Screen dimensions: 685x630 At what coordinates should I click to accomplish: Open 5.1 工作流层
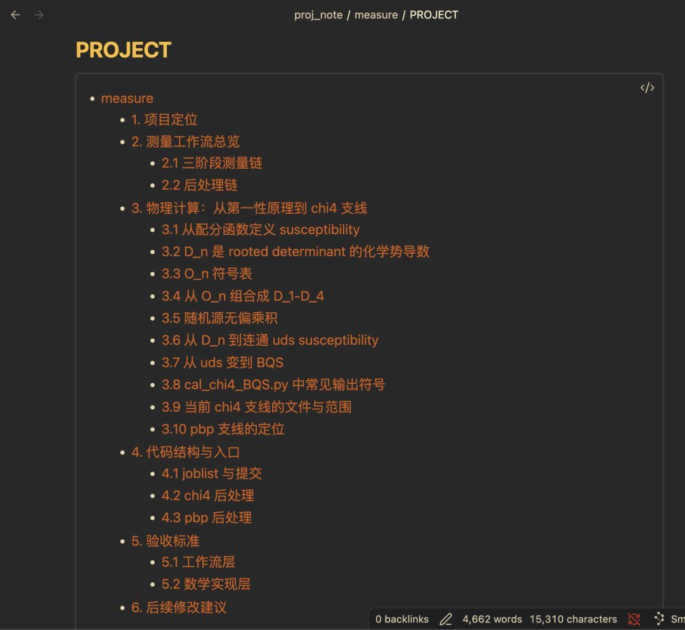coord(199,562)
